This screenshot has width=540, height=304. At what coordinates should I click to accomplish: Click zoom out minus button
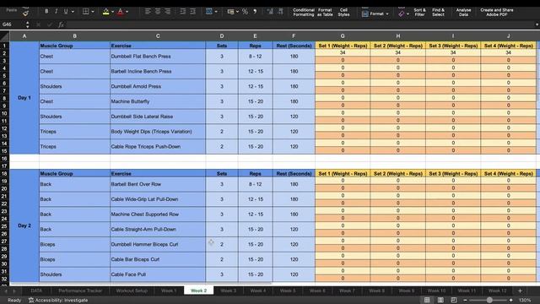pyautogui.click(x=466, y=301)
